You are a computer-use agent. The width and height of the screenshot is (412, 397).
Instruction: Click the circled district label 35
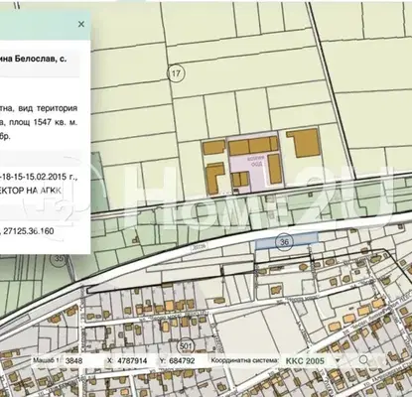[59, 258]
